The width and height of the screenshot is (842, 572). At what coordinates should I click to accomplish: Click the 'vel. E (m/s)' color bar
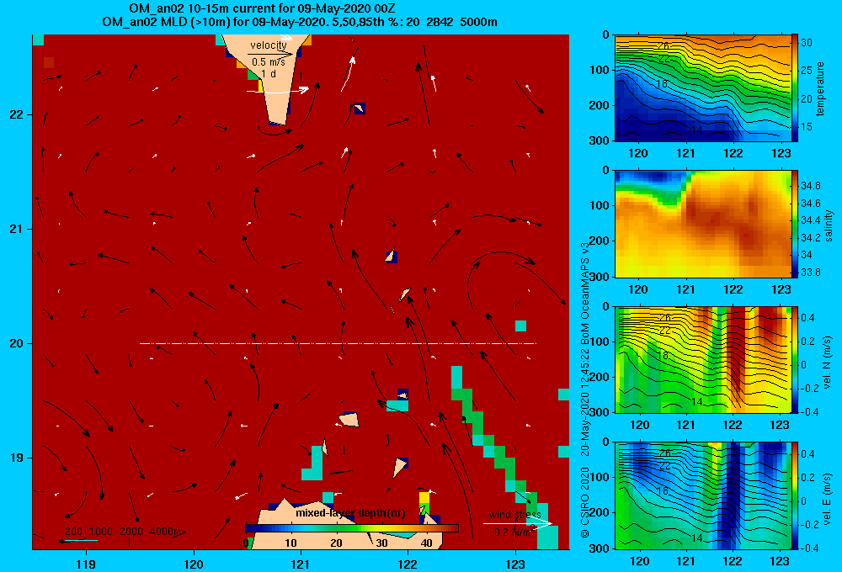795,495
